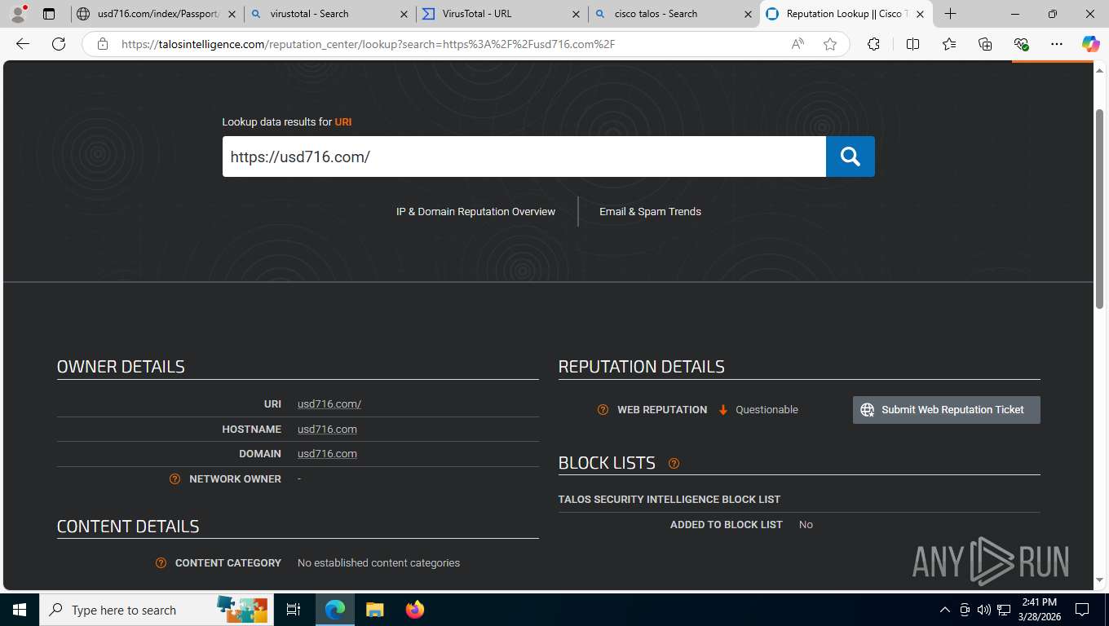Open Task View on the taskbar
The width and height of the screenshot is (1109, 626).
pos(294,610)
